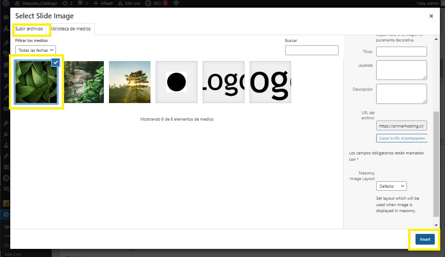This screenshot has height=257, width=445.
Task: Click the WordPress logo in admin bar
Action: coord(6,3)
